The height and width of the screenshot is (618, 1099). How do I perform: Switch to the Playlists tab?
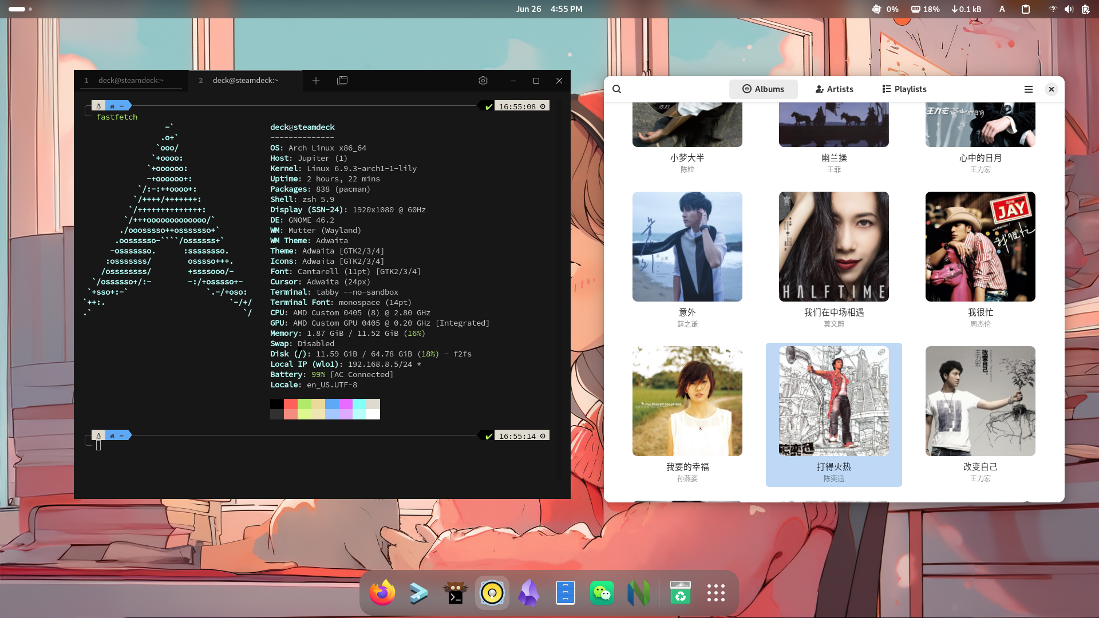coord(903,89)
